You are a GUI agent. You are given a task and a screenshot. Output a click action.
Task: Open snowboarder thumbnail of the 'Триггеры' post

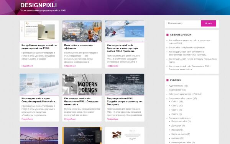(x=125, y=31)
